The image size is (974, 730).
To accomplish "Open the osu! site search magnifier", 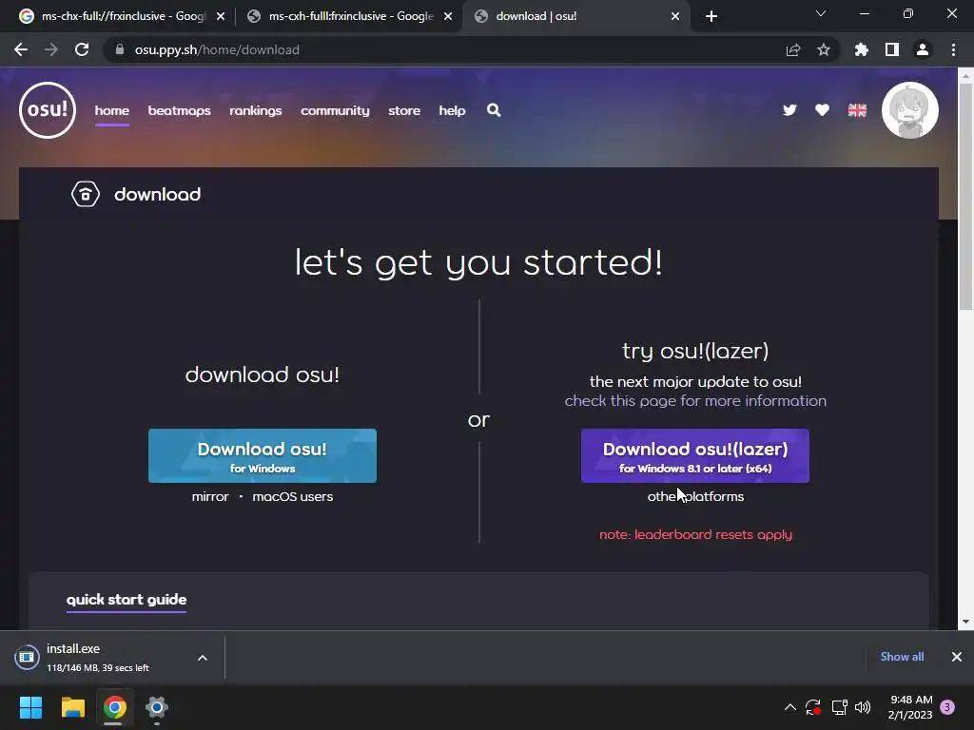I will pos(494,110).
